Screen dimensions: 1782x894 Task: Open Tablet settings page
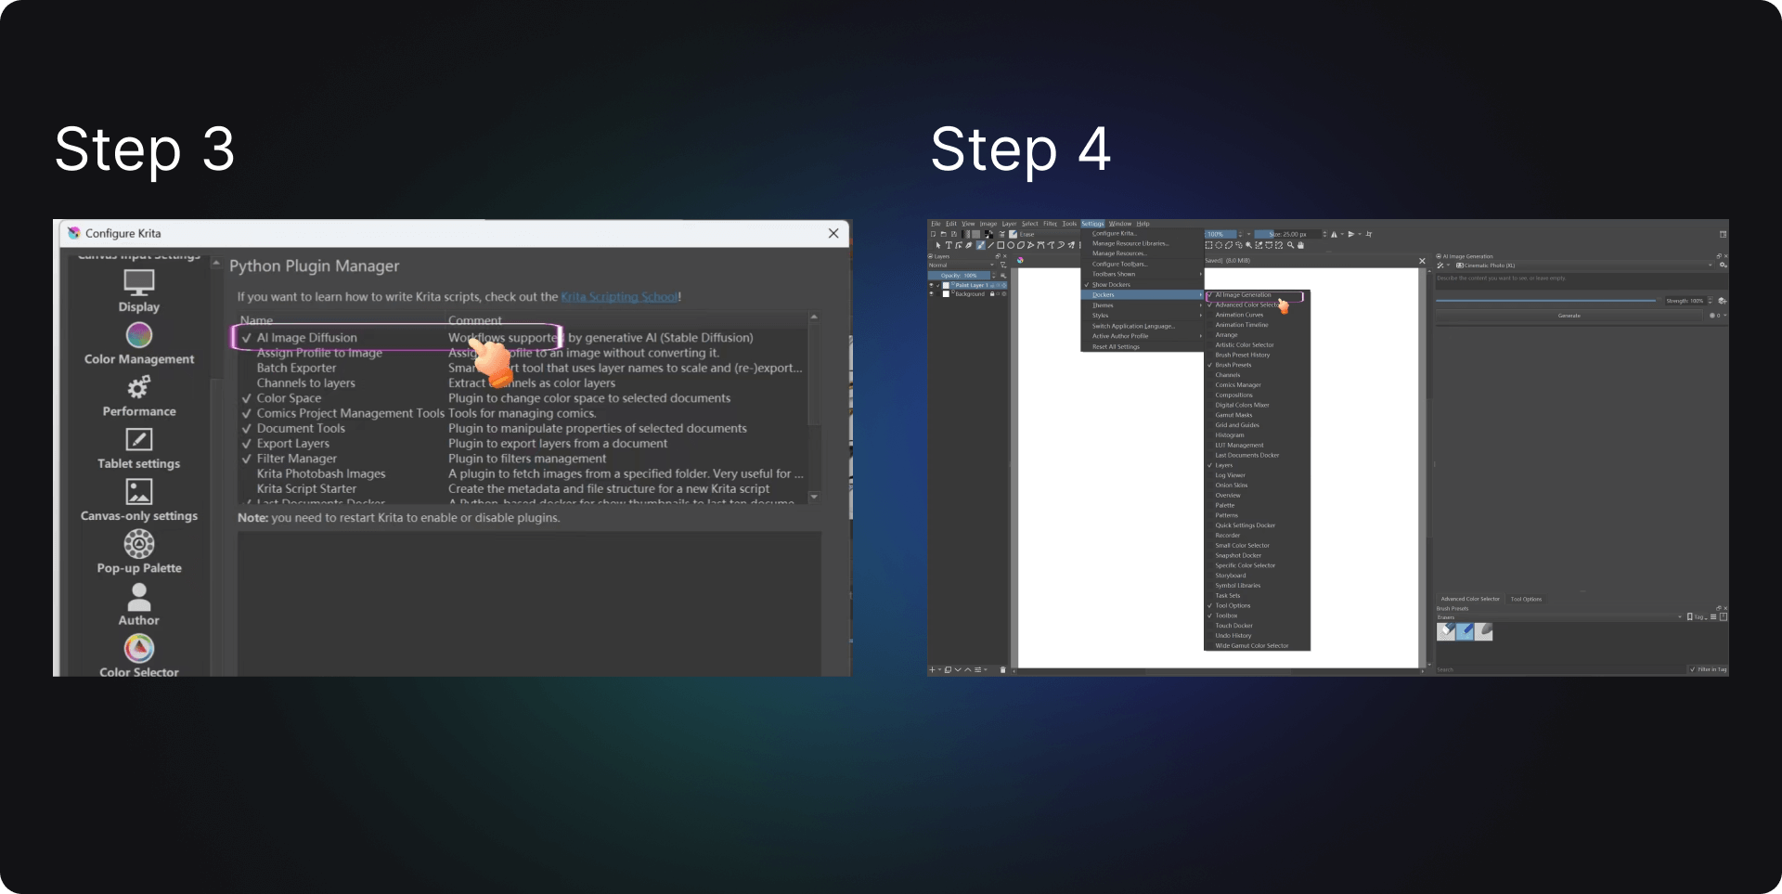(139, 448)
